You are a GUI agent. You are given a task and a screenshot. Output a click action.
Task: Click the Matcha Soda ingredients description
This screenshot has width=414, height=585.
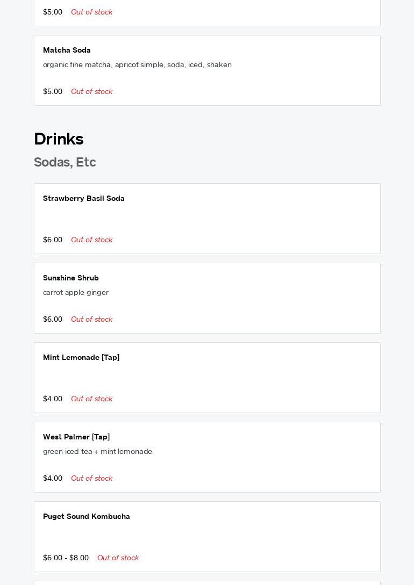[x=137, y=64]
